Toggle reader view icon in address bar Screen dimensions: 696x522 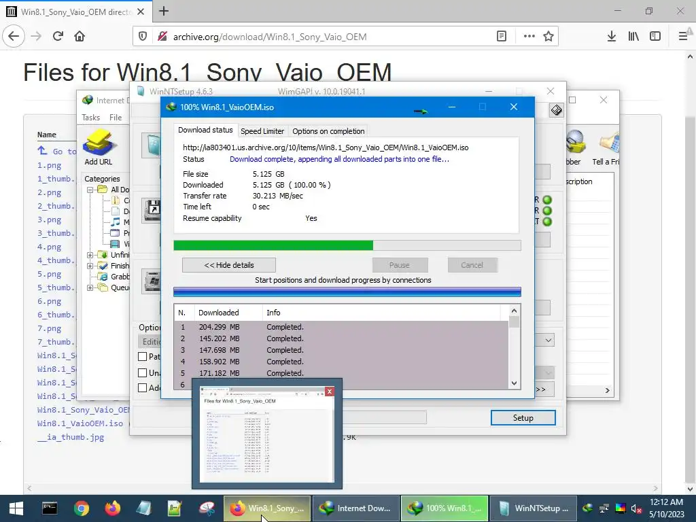(501, 37)
